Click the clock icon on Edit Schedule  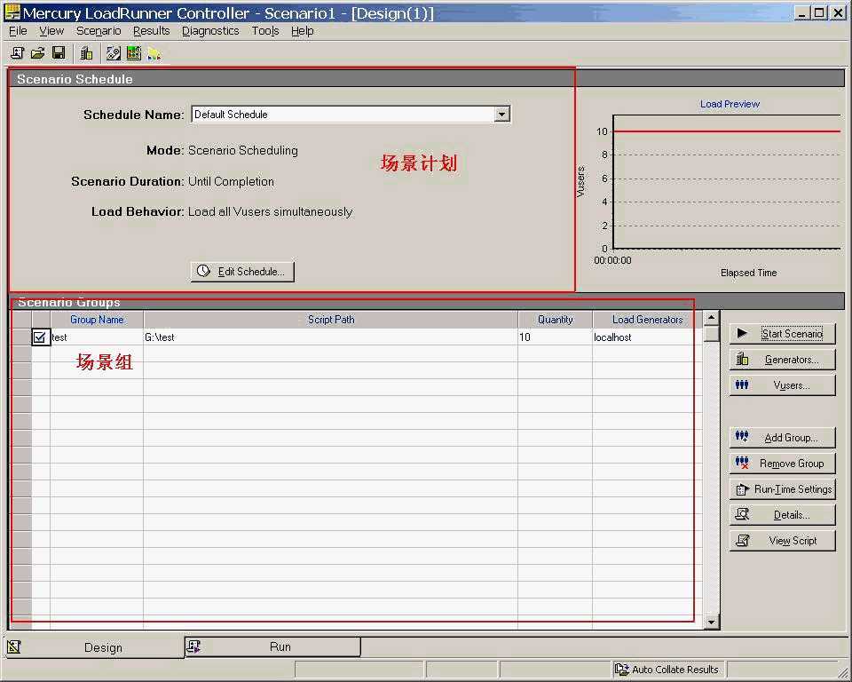pyautogui.click(x=203, y=271)
